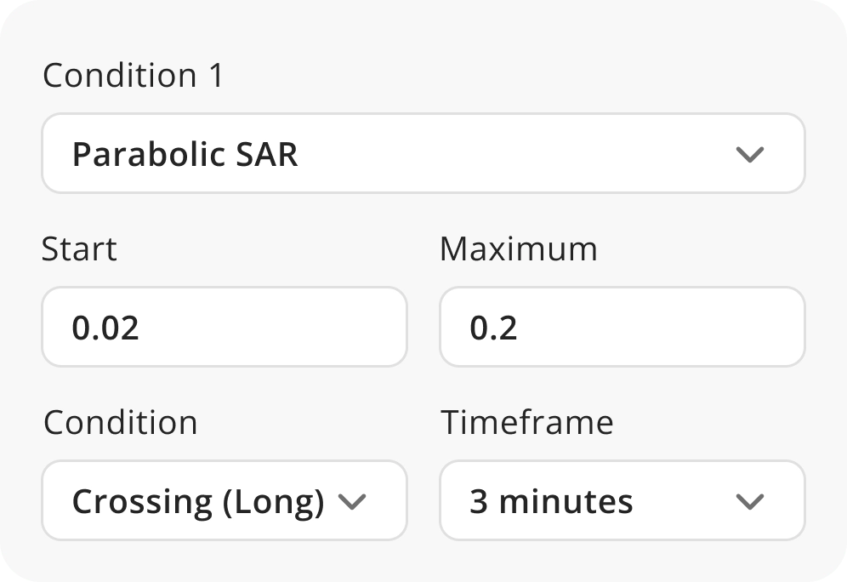Click the chevron arrow in the Timeframe selector

click(749, 501)
